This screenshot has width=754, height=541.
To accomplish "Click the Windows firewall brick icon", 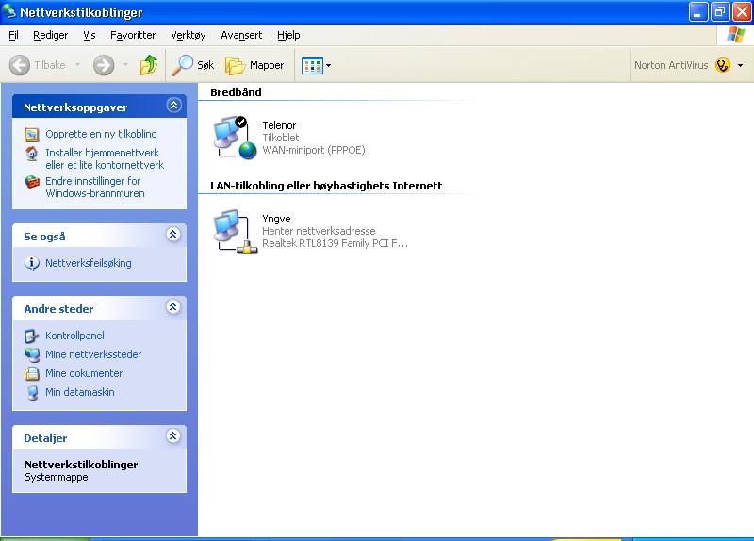I will 32,182.
